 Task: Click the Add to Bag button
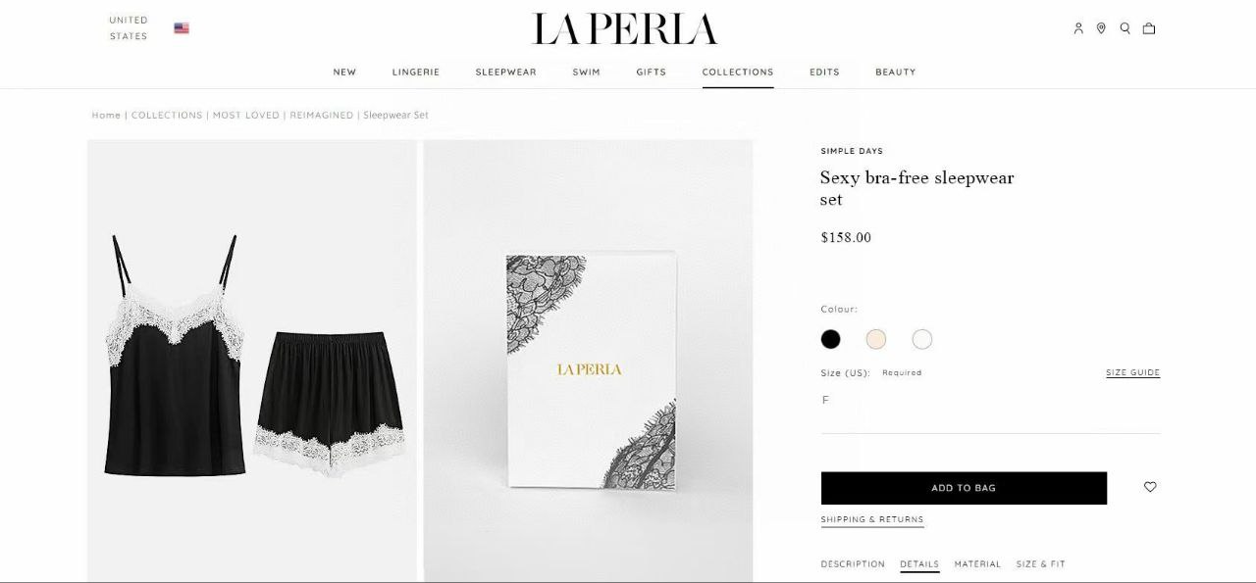[964, 488]
